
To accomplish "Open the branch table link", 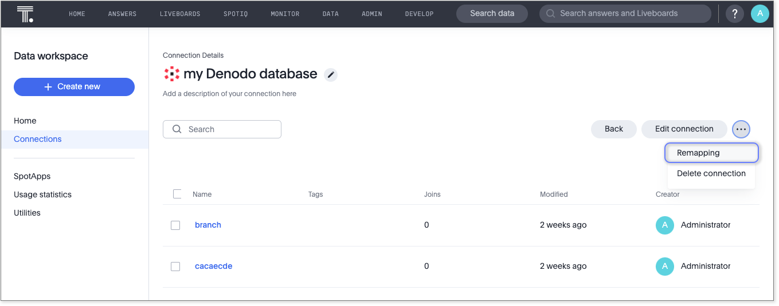I will tap(208, 225).
